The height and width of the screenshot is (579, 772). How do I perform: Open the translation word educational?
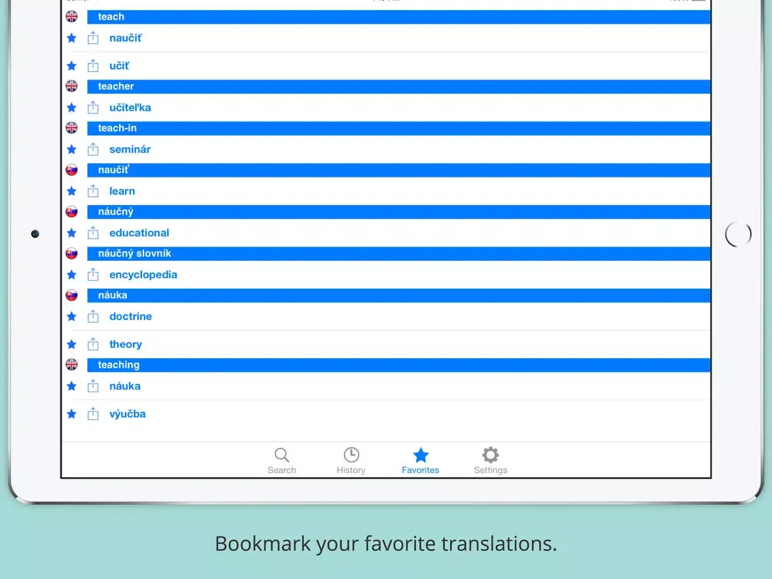(x=139, y=233)
